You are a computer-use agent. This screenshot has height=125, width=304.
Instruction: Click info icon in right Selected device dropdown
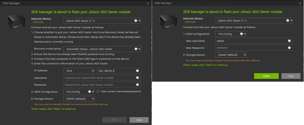[x=288, y=20]
